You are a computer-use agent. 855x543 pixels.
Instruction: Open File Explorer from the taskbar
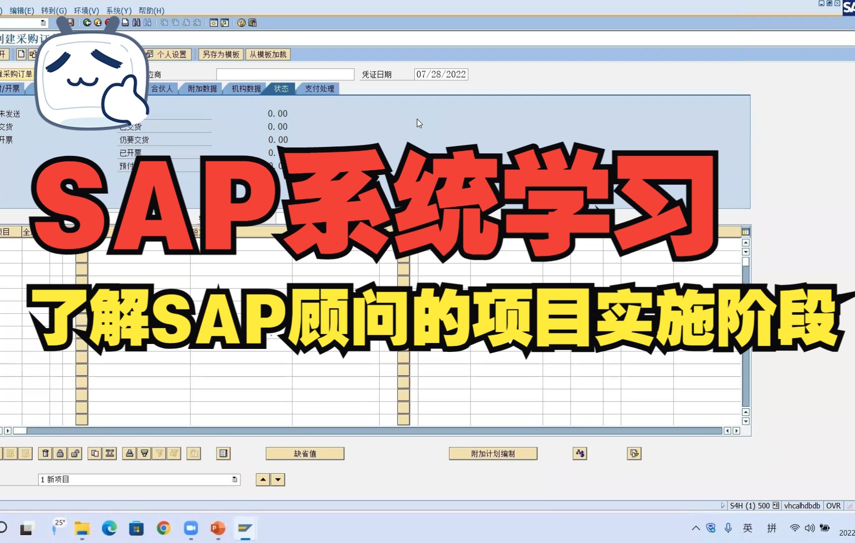point(82,528)
